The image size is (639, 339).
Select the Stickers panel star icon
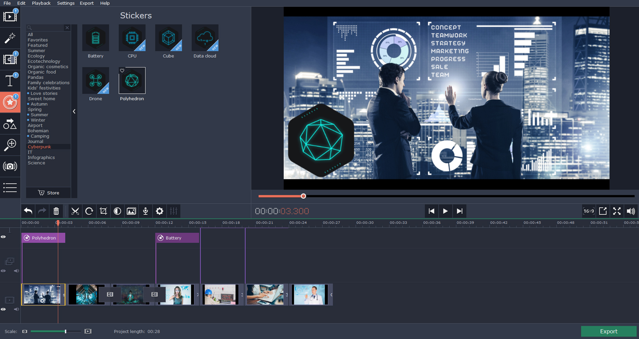10,102
